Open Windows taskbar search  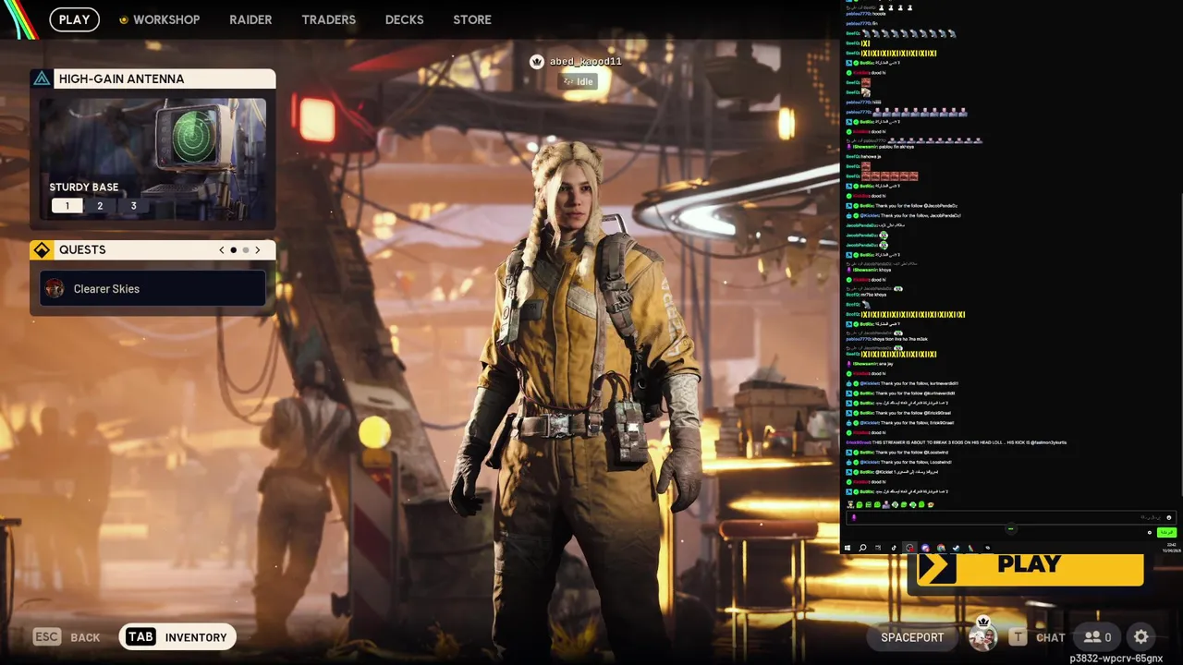coord(862,548)
